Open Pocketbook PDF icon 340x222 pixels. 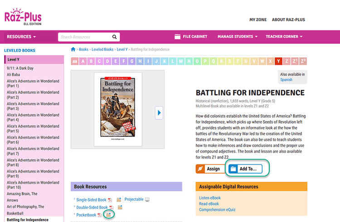(100, 215)
